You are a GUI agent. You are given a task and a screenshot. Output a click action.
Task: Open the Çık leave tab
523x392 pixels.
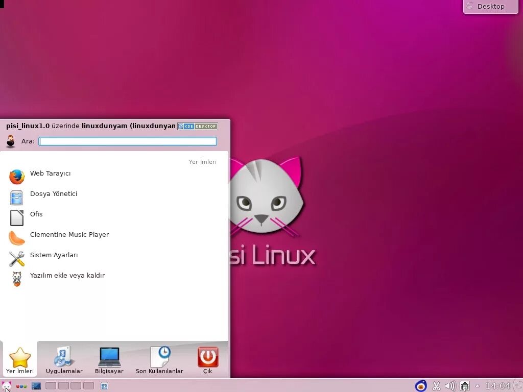pos(208,360)
